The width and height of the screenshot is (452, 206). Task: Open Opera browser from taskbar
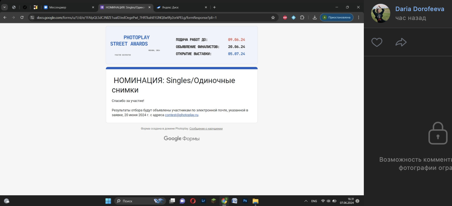click(x=193, y=201)
